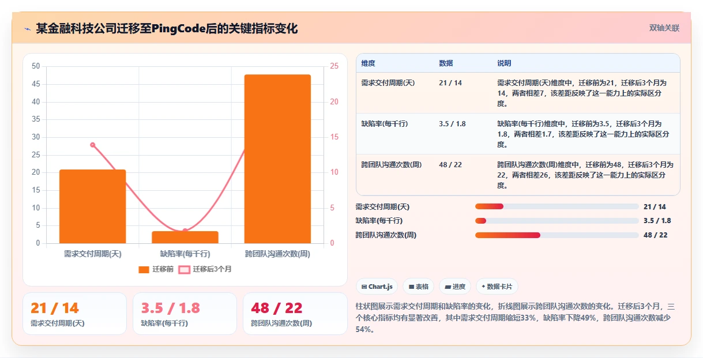Viewport: 703px width, 358px height.
Task: Toggle the 迁移前 legend entry
Action: click(x=156, y=269)
